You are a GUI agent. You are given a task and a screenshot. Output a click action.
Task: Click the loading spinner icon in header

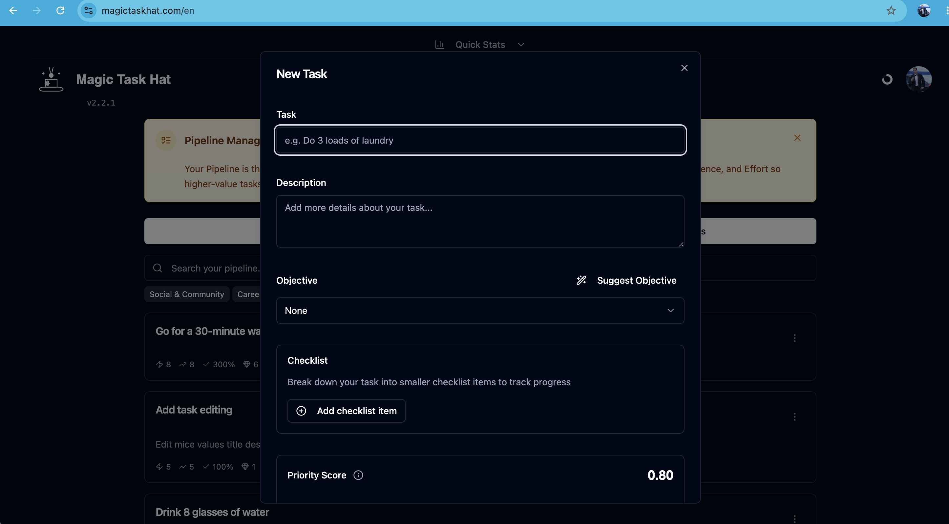tap(887, 79)
